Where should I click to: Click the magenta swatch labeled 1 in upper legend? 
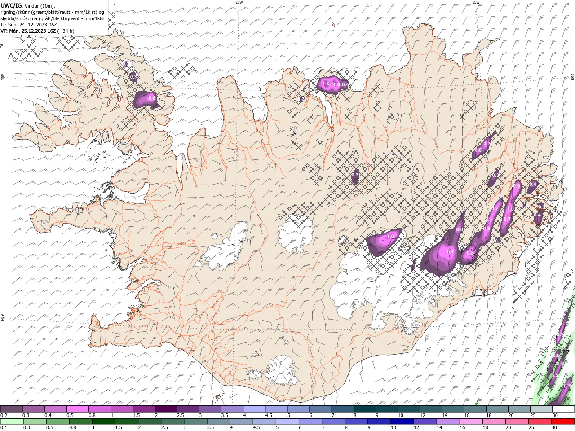[122, 409]
